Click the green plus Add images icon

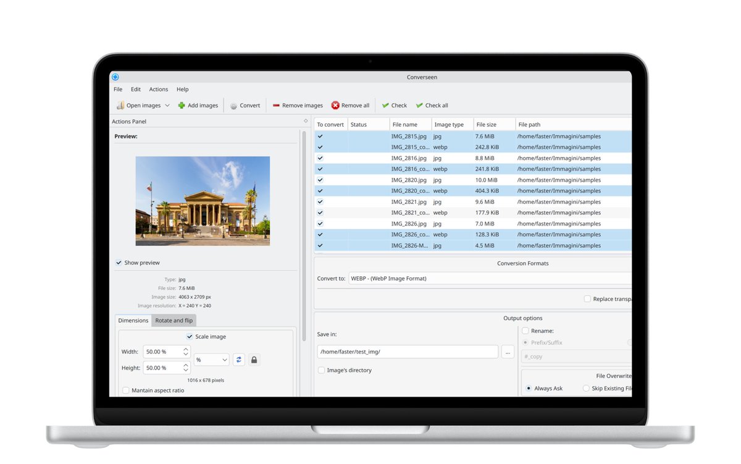(182, 106)
